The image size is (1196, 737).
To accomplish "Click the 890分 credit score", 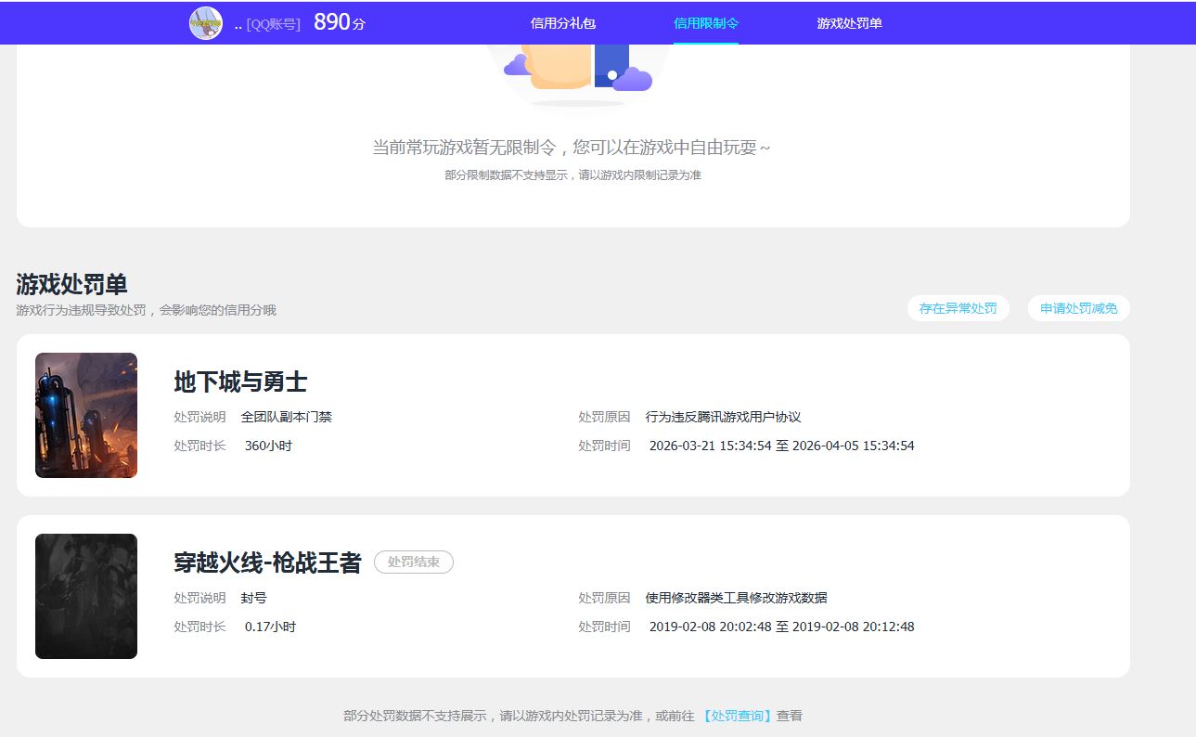I will tap(339, 23).
